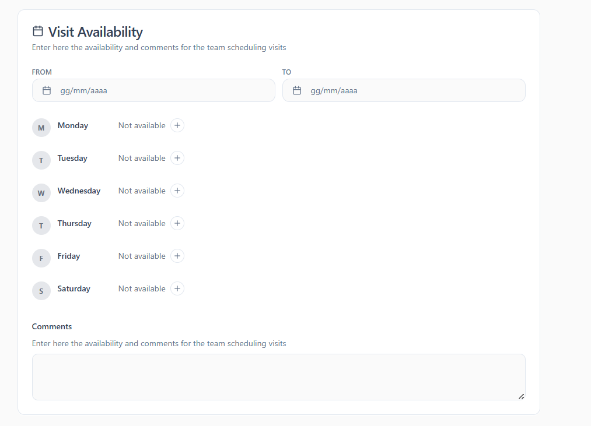Click the plus icon beside Friday
This screenshot has width=591, height=426.
(177, 256)
